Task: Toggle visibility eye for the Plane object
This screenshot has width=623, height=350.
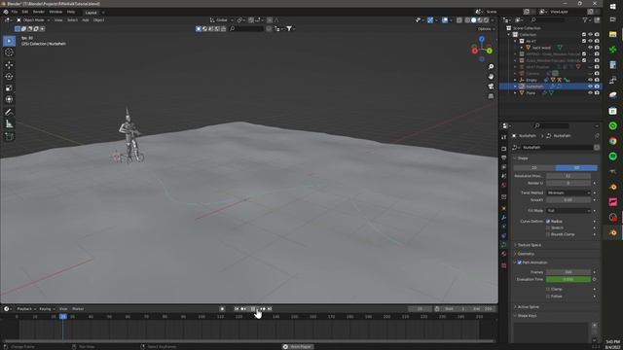Action: 590,93
